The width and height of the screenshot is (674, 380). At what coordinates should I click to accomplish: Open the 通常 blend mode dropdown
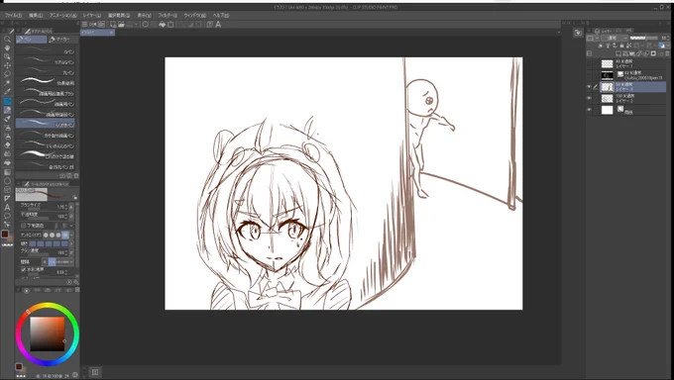[615, 39]
